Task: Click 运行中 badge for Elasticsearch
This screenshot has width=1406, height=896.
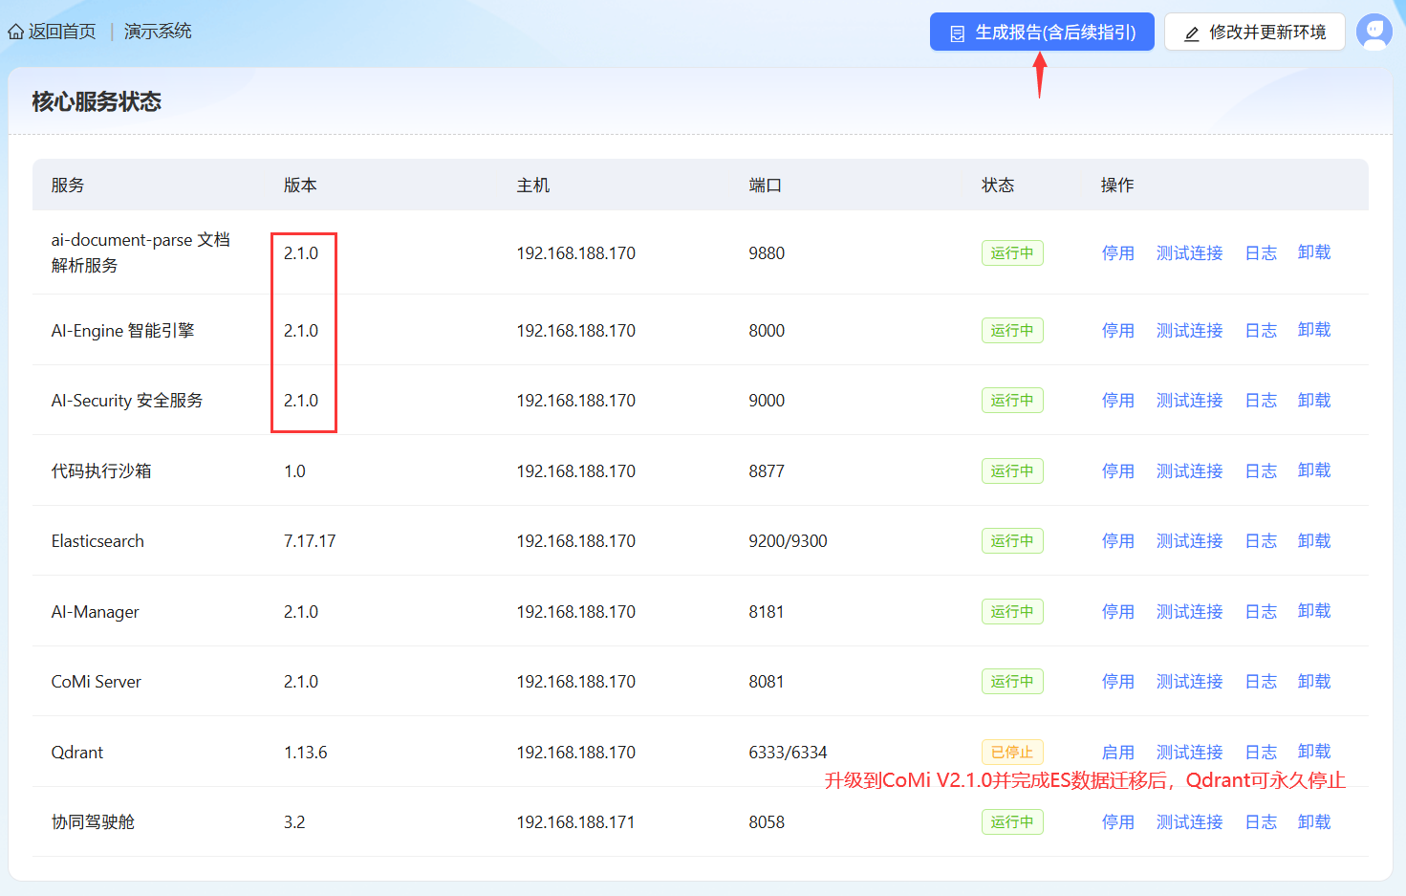Action: [x=1012, y=540]
